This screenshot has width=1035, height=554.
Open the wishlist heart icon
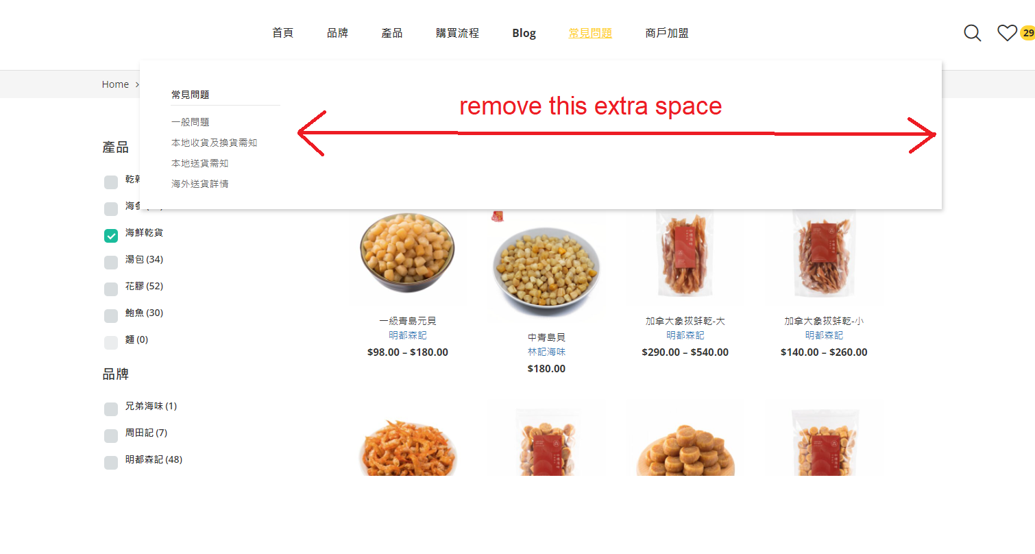pos(1007,33)
